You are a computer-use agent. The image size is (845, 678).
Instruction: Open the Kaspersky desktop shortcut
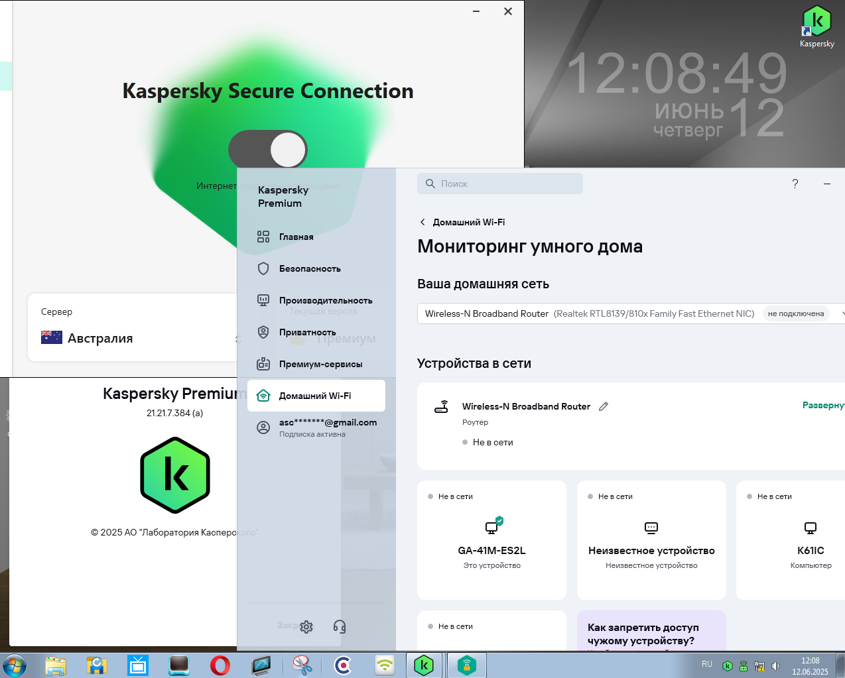click(x=816, y=27)
